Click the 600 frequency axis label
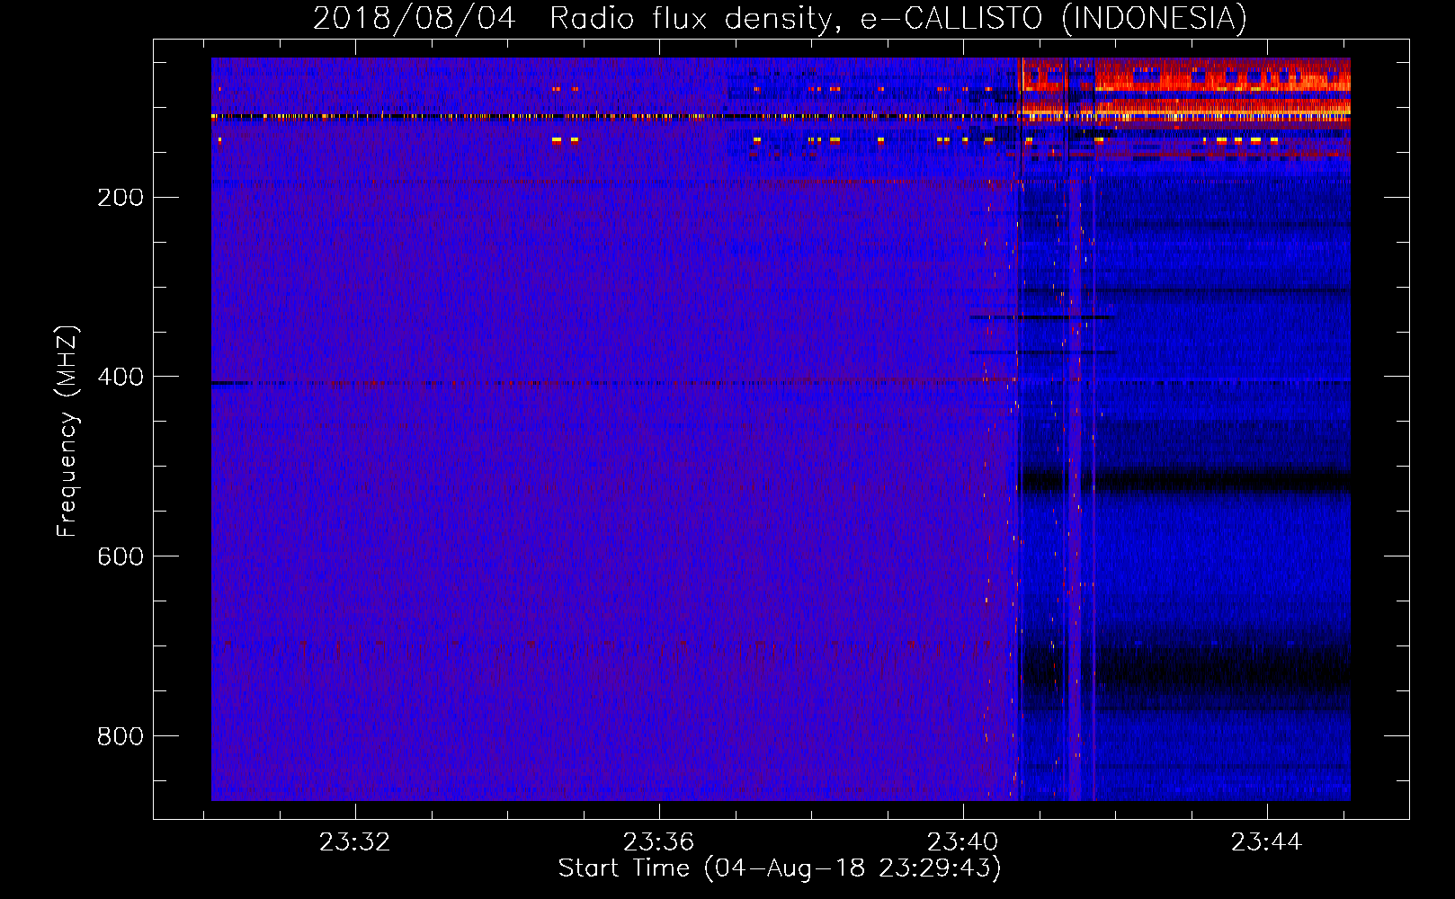Image resolution: width=1455 pixels, height=899 pixels. click(x=121, y=556)
